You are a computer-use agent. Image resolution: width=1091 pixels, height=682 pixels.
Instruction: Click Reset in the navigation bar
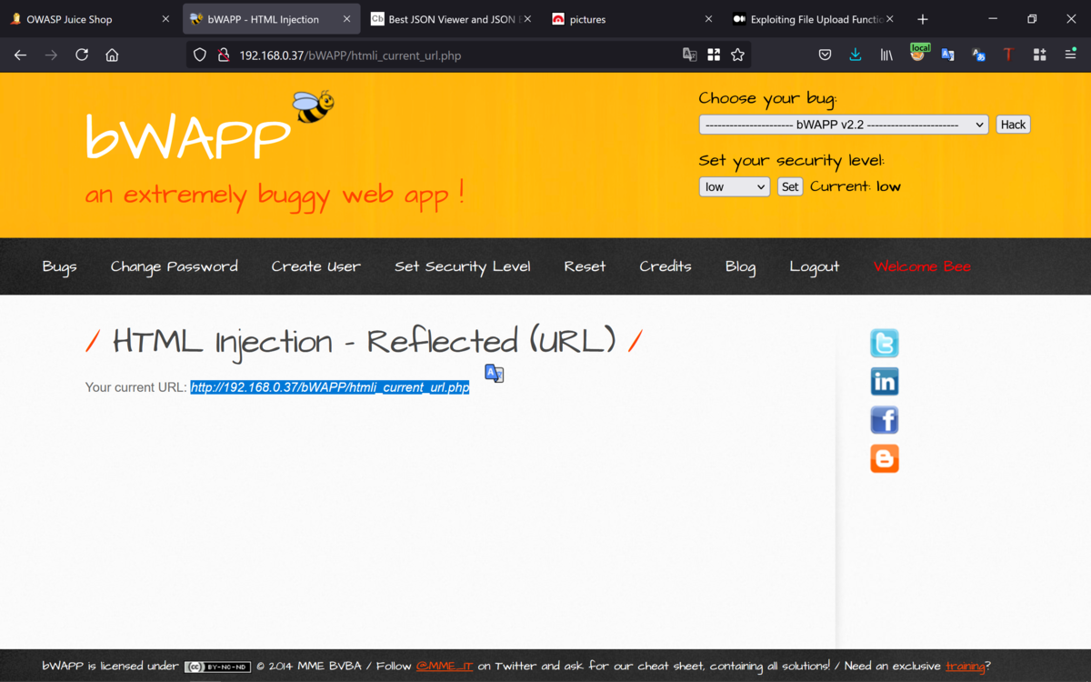click(x=585, y=266)
